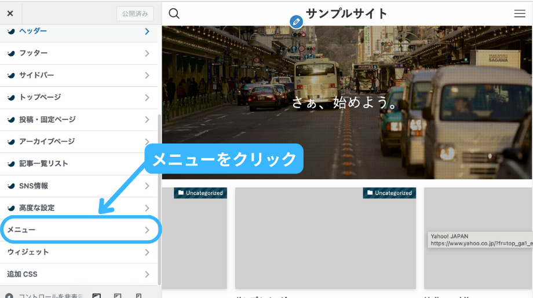Click the mobile preview device icon
Screen dimensions: 533x298
coord(138,296)
